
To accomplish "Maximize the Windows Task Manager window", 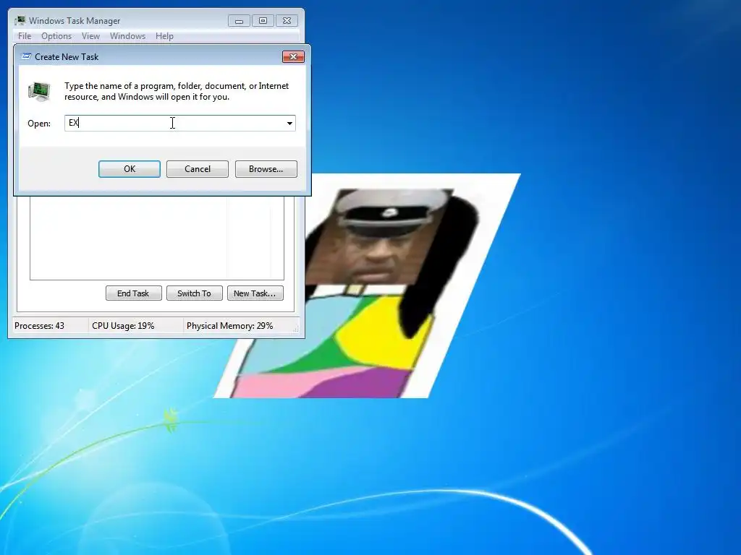I will (263, 21).
